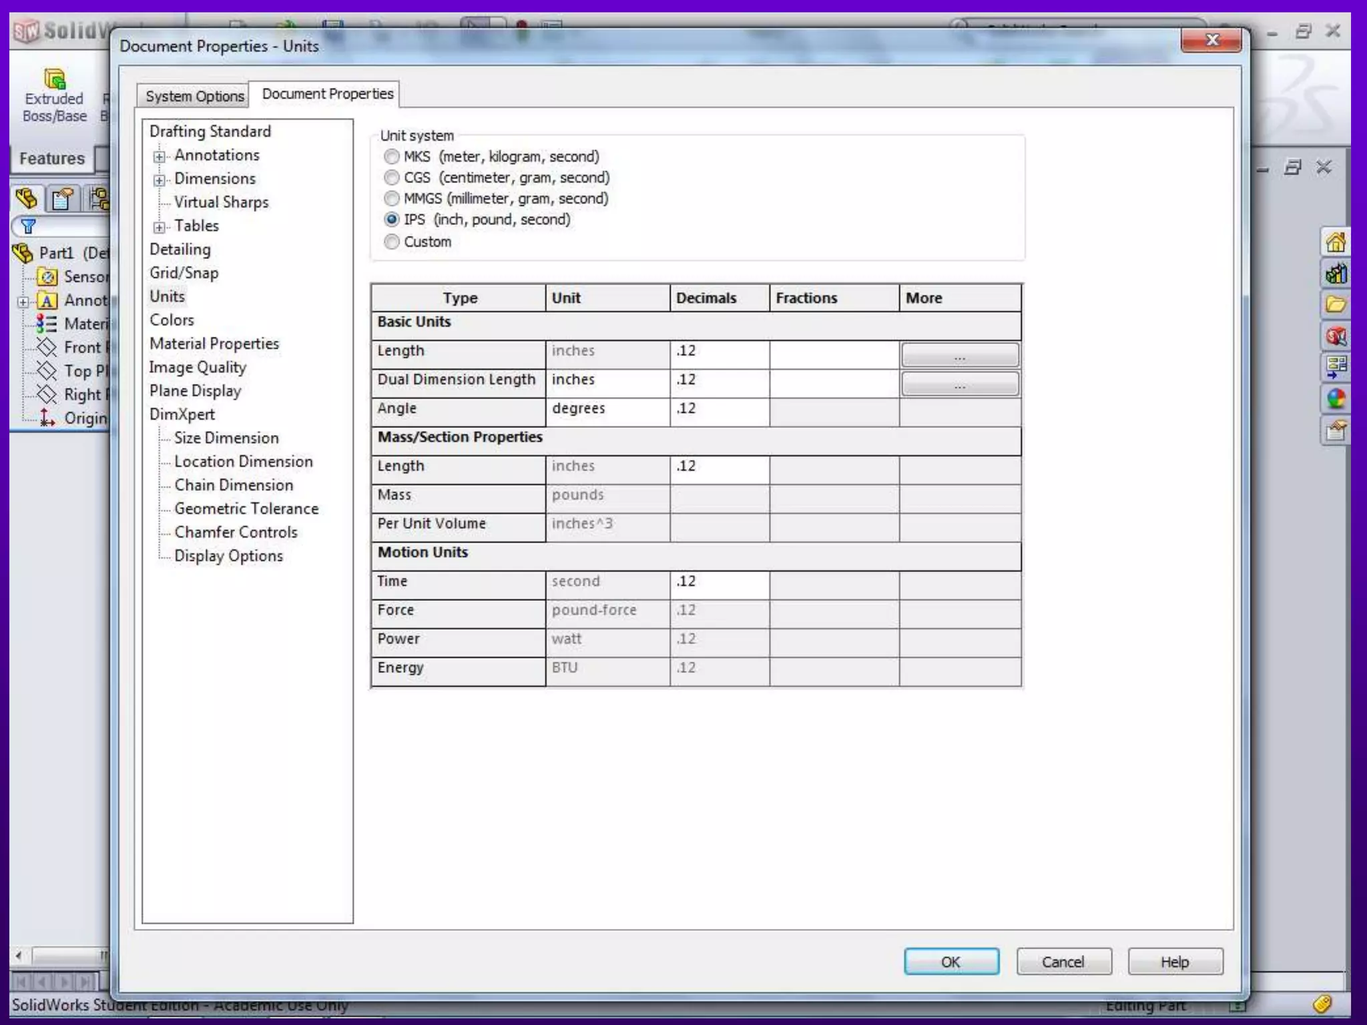The height and width of the screenshot is (1025, 1367).
Task: Expand the Dimensions node in options tree
Action: [159, 180]
